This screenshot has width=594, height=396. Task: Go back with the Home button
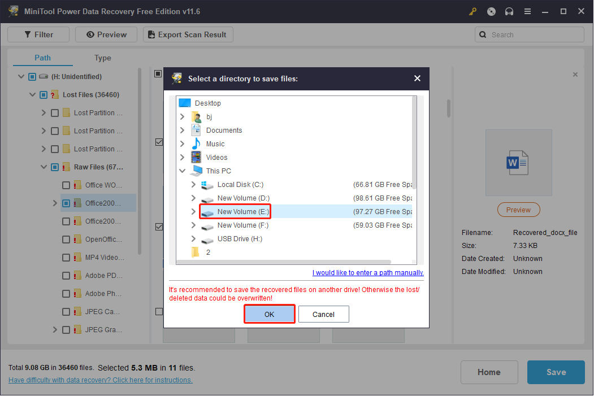pyautogui.click(x=489, y=372)
